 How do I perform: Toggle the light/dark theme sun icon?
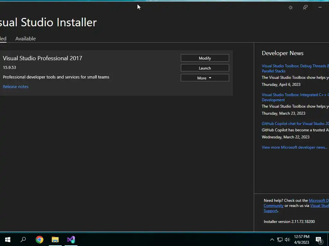point(290,8)
